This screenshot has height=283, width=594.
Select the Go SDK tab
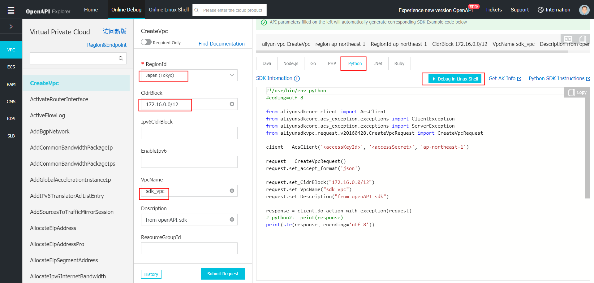point(313,63)
